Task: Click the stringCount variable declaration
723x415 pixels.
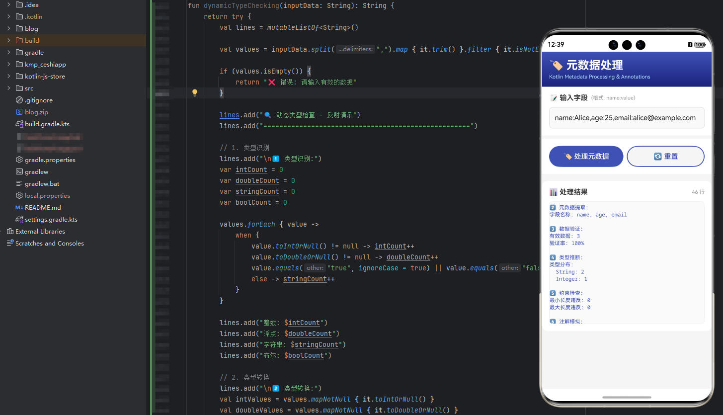Action: pyautogui.click(x=257, y=191)
